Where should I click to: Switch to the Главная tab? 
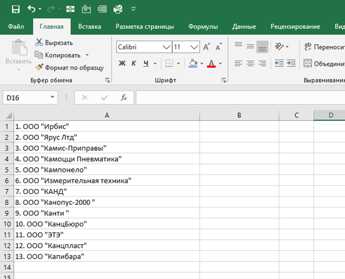click(x=51, y=27)
